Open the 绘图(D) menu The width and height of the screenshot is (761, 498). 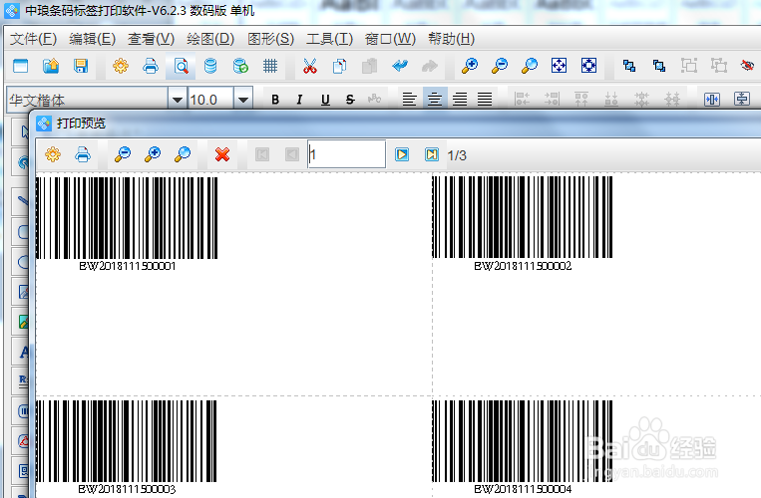210,39
